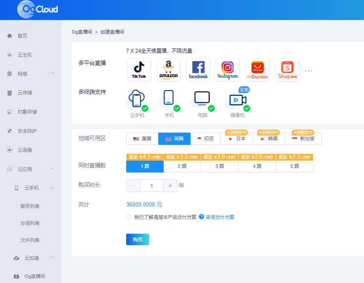The width and height of the screenshot is (364, 283).
Task: Select 日本 region
Action: [x=237, y=139]
